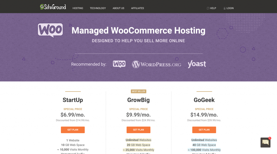Get the GrowBig plan
This screenshot has width=277, height=154.
click(138, 130)
